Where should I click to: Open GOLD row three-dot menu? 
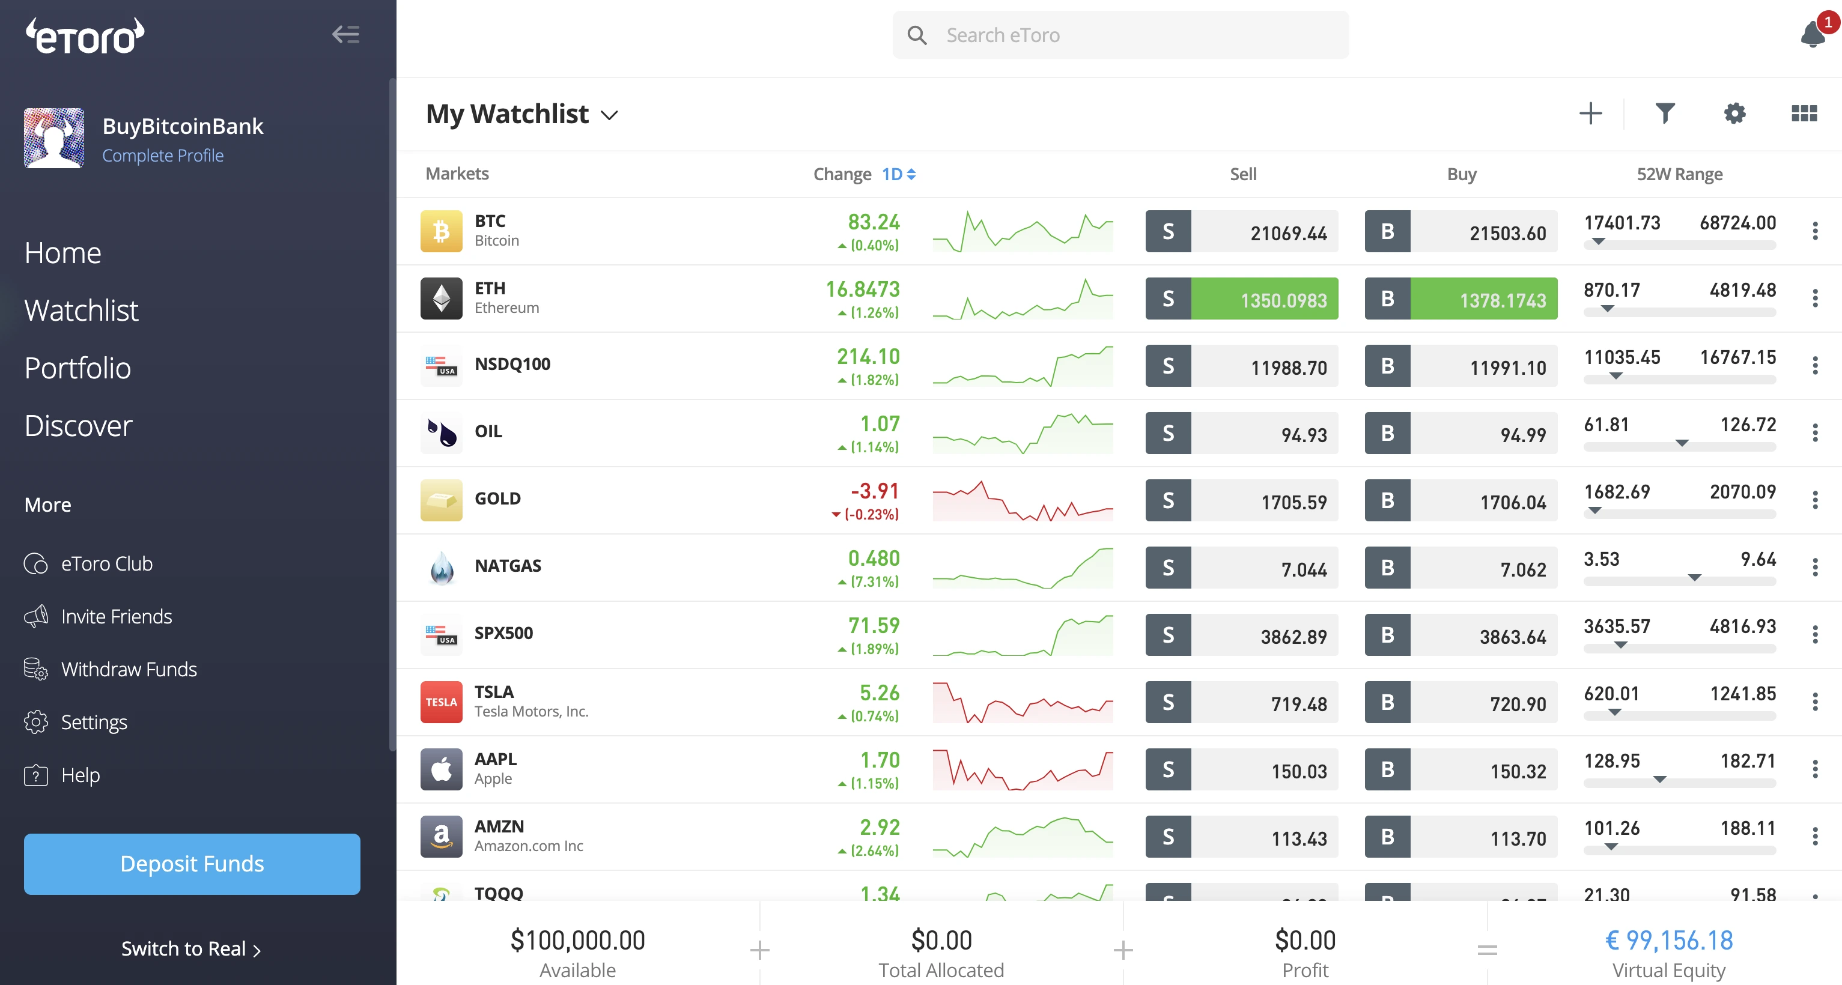[1815, 500]
